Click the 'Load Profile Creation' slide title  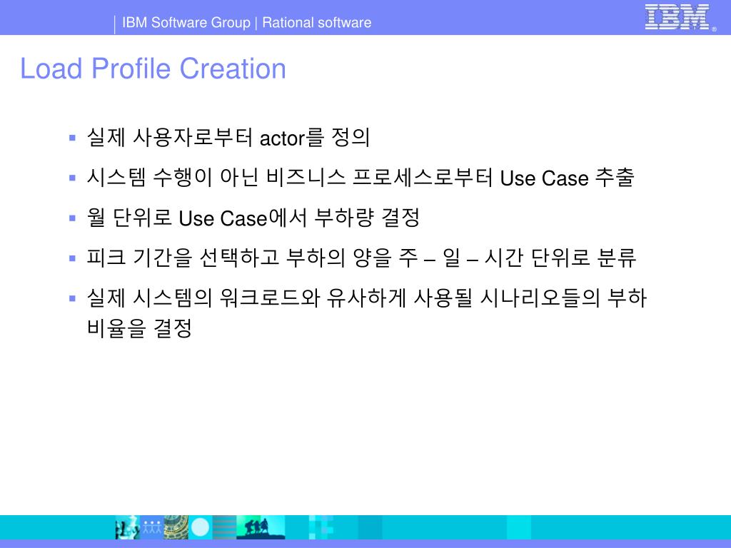coord(153,69)
